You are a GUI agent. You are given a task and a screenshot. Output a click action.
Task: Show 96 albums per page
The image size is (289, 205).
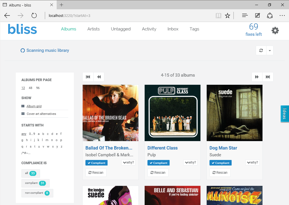click(x=38, y=88)
